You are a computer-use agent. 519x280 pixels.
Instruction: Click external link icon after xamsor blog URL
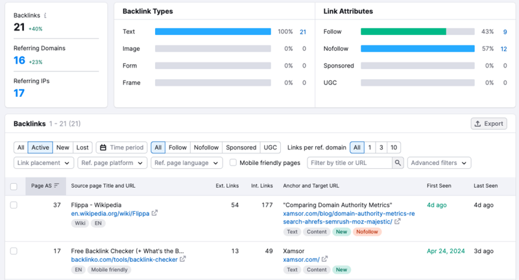click(x=397, y=222)
